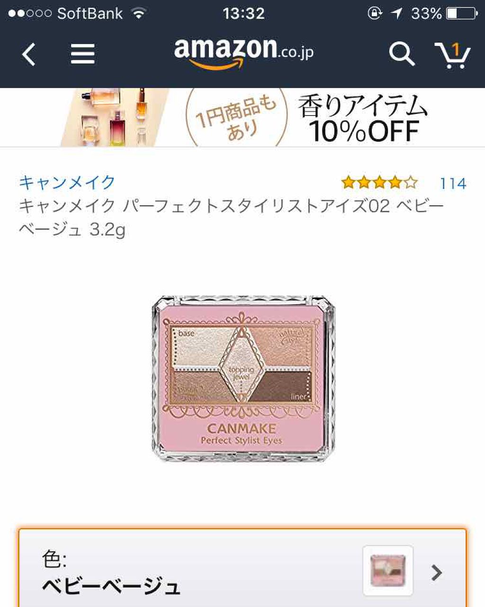Screen dimensions: 485x607
Task: Tap the back arrow icon
Action: [29, 54]
